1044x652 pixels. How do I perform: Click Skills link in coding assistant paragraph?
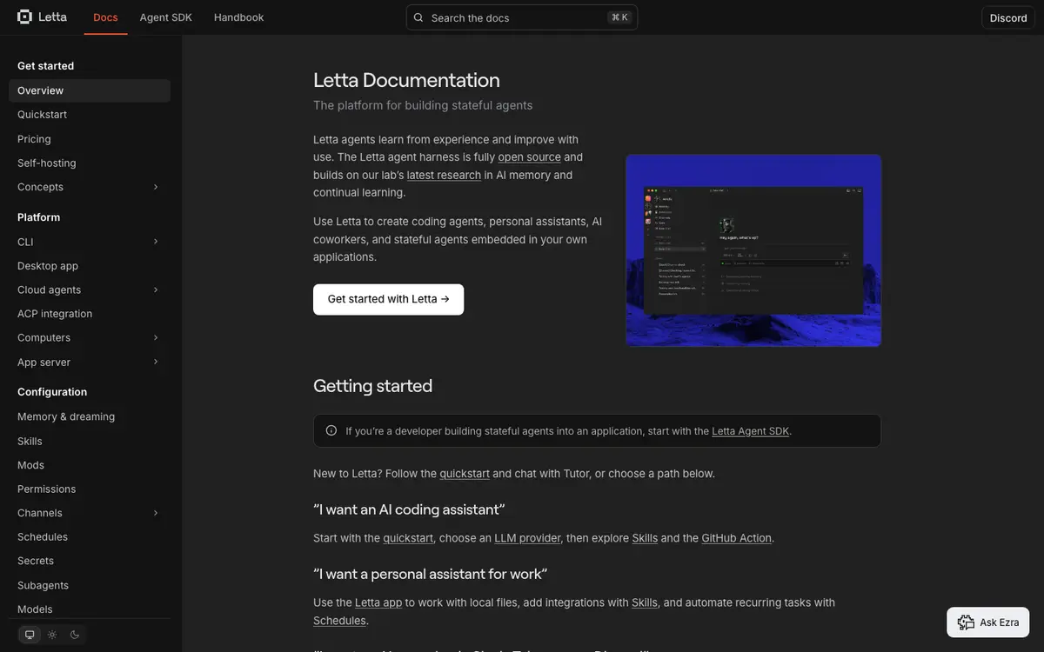coord(645,538)
